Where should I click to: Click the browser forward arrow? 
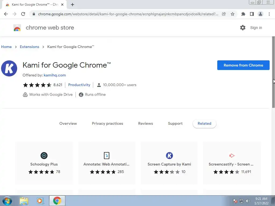(15, 14)
